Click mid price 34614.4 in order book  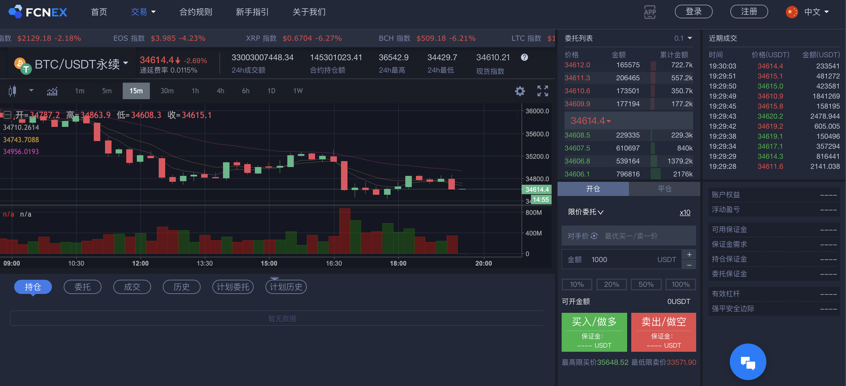591,121
